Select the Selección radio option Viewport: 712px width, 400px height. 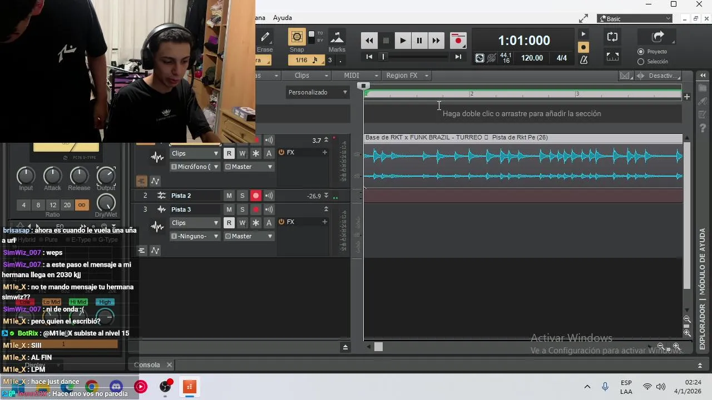pyautogui.click(x=641, y=62)
